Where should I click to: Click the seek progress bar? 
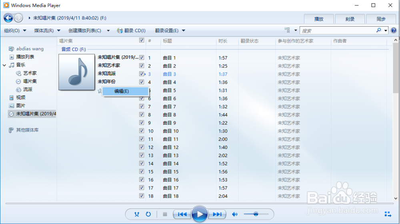click(200, 204)
